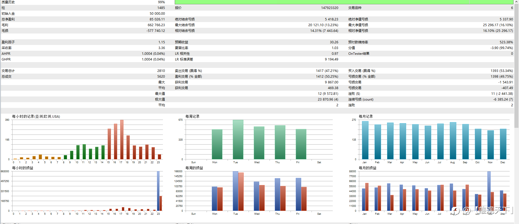519x224 pixels.
Task: Select largest loss trade '-1 543.91'
Action: tap(506, 82)
